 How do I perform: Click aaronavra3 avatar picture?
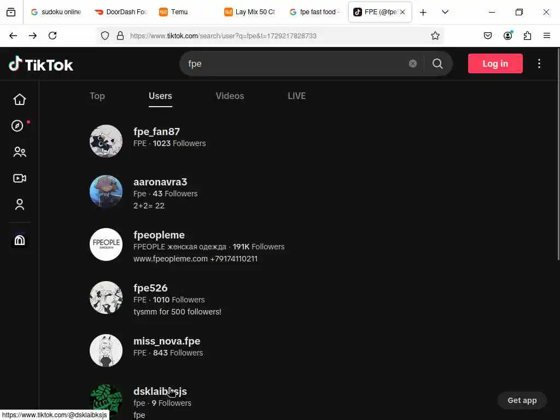[106, 191]
